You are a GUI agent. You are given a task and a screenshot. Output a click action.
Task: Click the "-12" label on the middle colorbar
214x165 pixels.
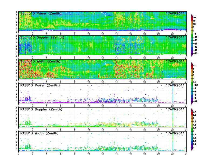pyautogui.click(x=195, y=101)
